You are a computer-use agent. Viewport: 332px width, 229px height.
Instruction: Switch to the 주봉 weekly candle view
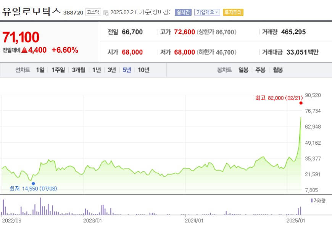(x=260, y=70)
